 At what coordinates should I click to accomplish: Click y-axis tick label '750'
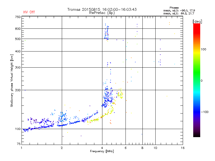pyautogui.click(x=18, y=17)
